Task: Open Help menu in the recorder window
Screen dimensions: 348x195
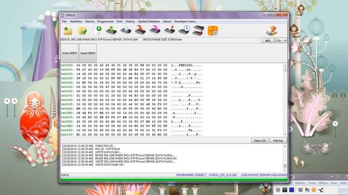Action: tap(343, 183)
